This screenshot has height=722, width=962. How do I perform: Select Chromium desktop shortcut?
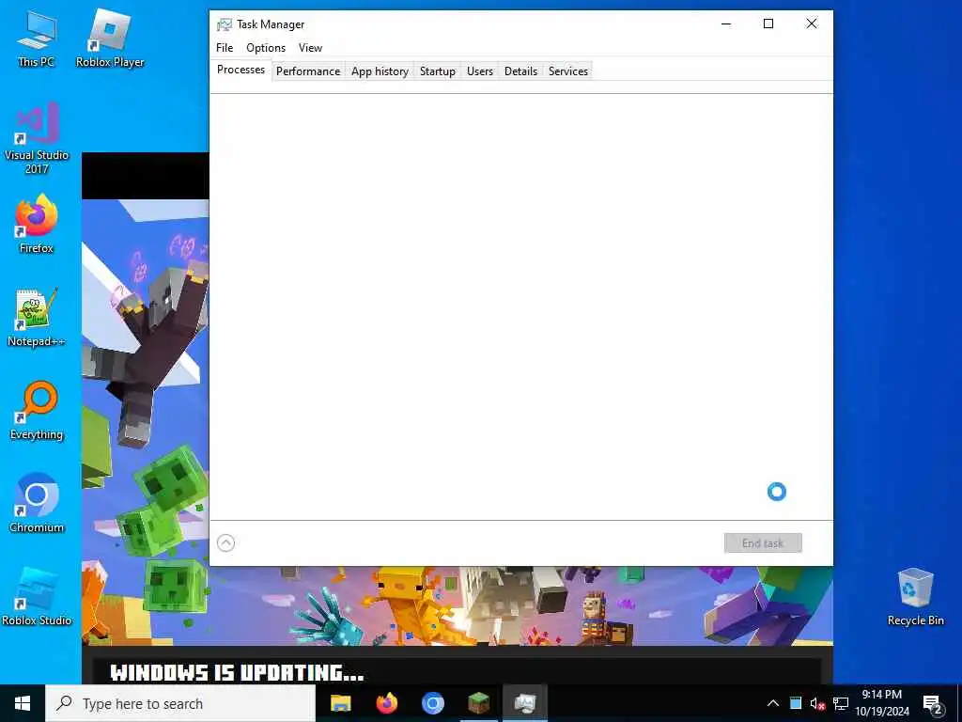point(37,504)
